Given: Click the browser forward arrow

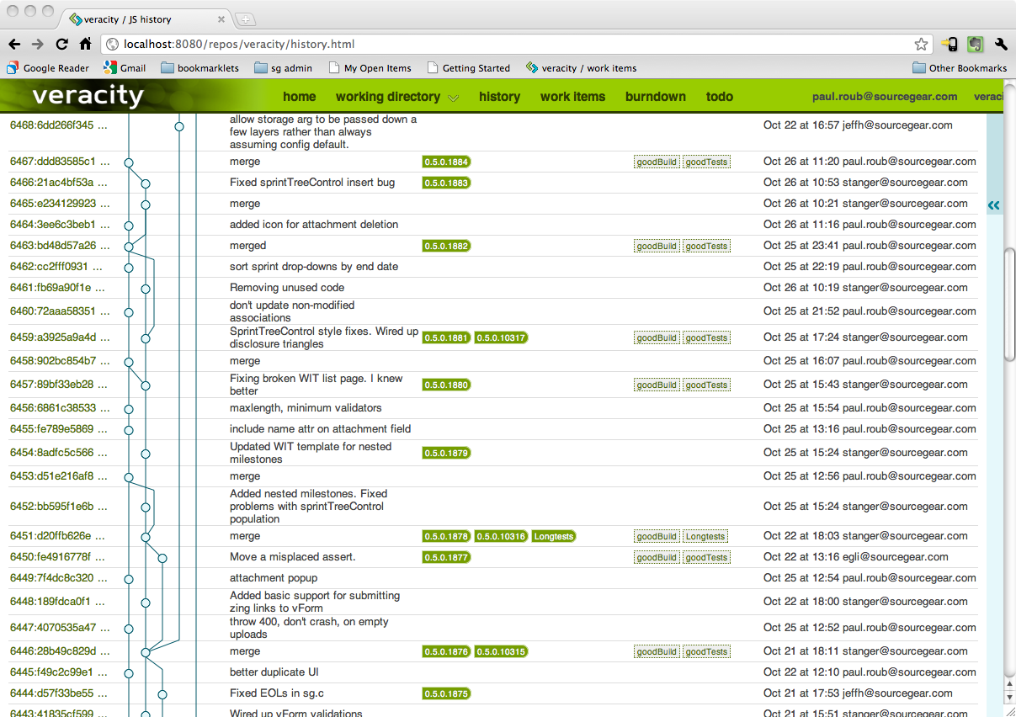Looking at the screenshot, I should click(38, 45).
